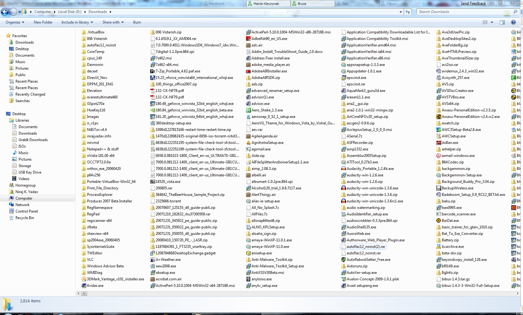Expand the Computer breadcrumb arrow

coord(55,12)
